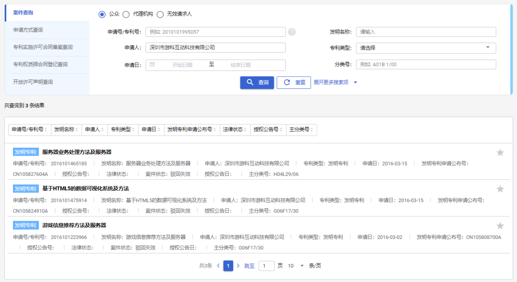Choose the 无效请求人 radio option

pyautogui.click(x=160, y=14)
